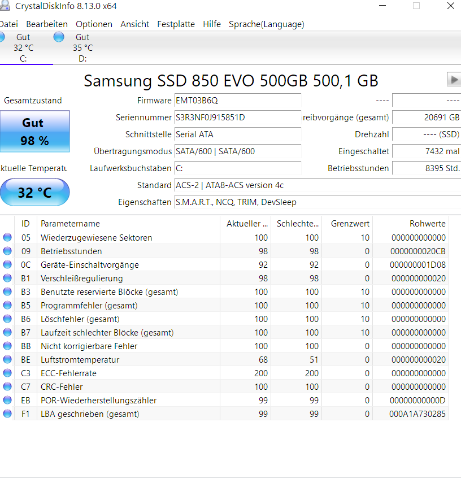Click the CrystalDiskInfo app icon in title bar
The image size is (461, 483).
[x=5, y=6]
